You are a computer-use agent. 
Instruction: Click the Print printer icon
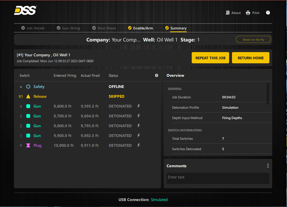click(x=248, y=13)
